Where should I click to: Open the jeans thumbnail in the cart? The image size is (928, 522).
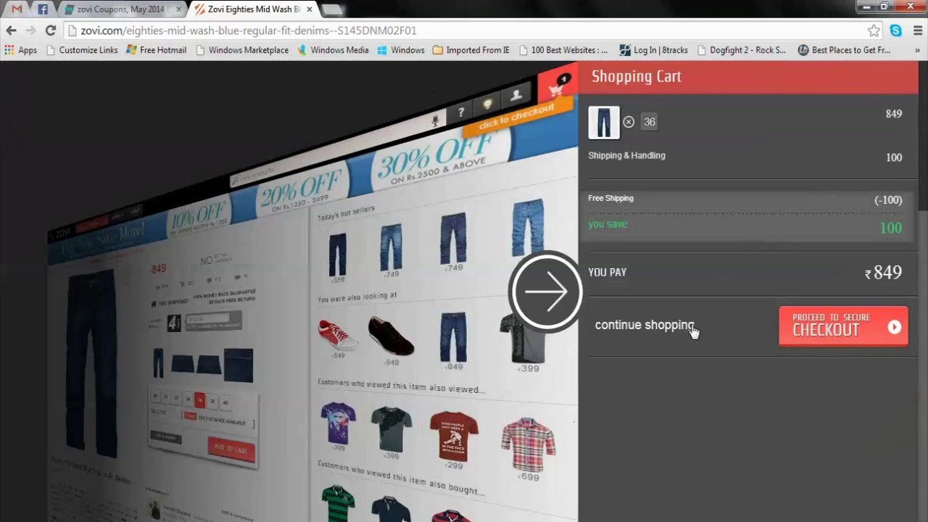pyautogui.click(x=604, y=123)
